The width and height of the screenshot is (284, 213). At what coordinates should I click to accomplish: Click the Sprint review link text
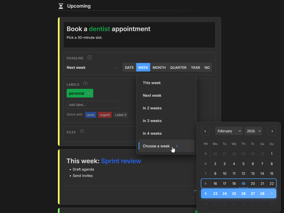pos(121,161)
